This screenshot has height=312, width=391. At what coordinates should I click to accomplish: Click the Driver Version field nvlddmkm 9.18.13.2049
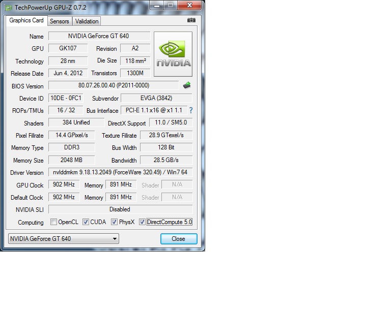click(121, 172)
